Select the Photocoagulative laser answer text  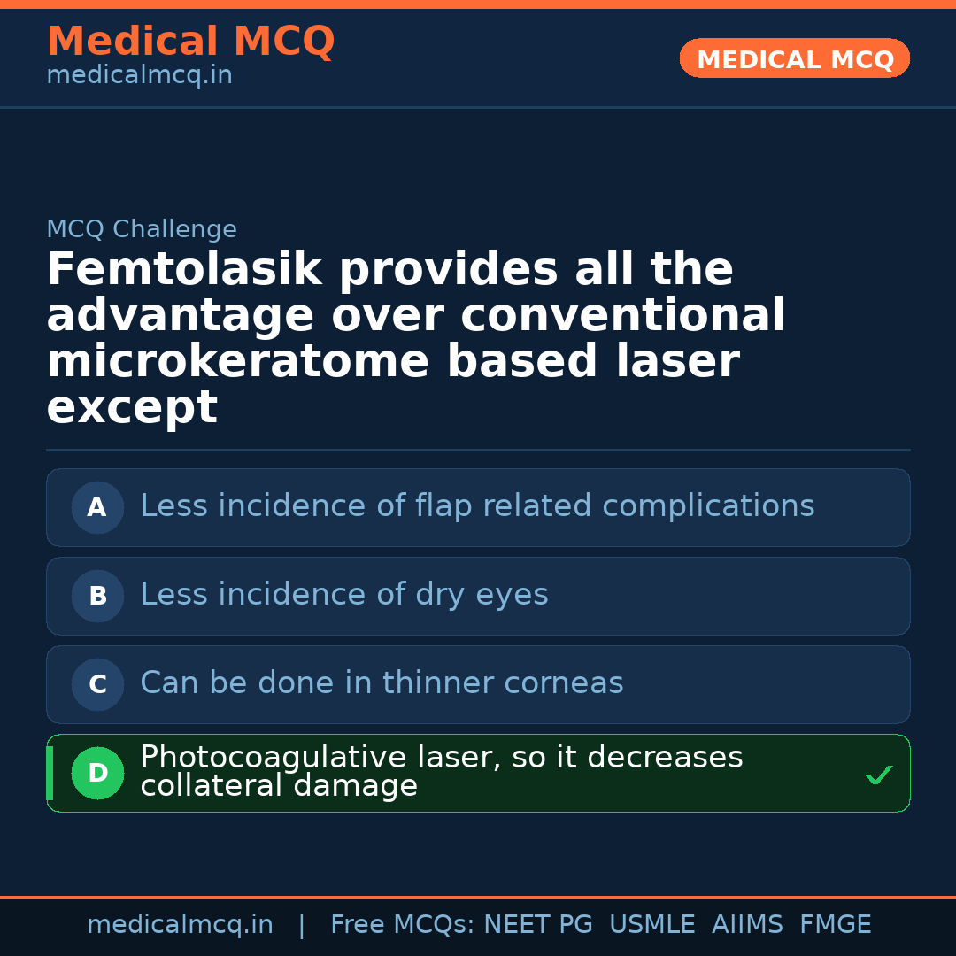441,771
